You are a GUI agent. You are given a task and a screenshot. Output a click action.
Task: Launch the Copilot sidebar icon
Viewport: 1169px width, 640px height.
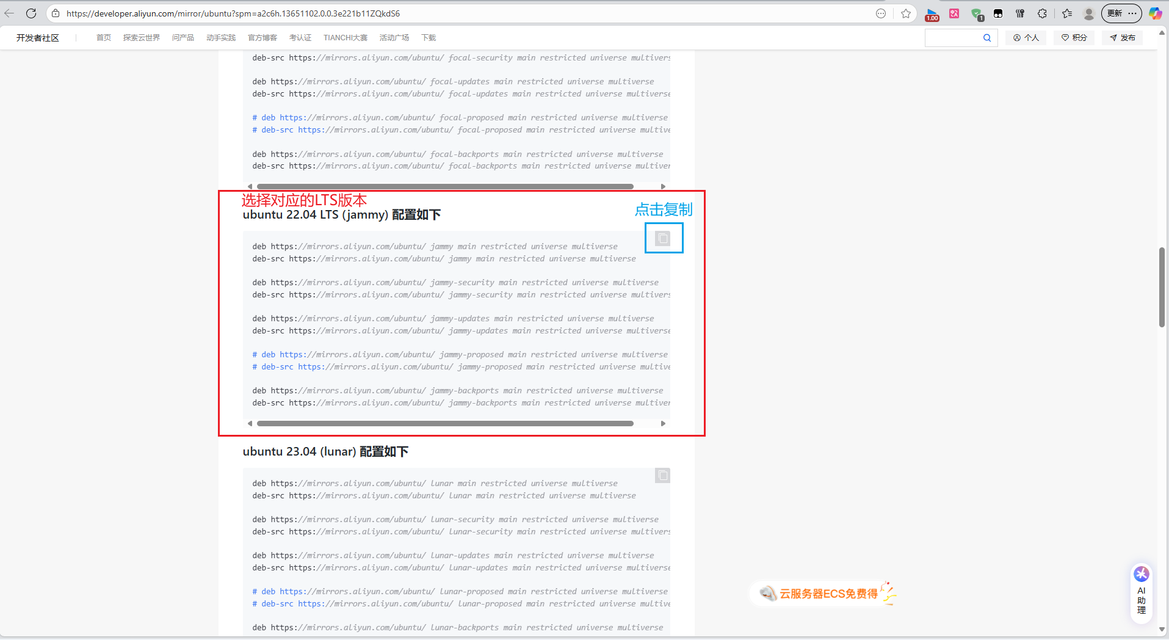click(1155, 13)
